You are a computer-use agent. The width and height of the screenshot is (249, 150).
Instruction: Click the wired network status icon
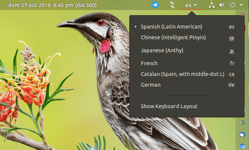212,5
